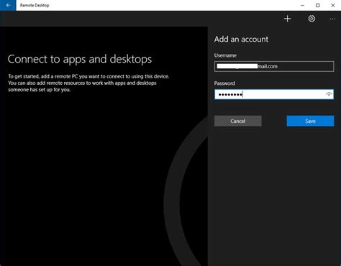Reveal password with the eye icon
The height and width of the screenshot is (266, 341).
pos(329,94)
